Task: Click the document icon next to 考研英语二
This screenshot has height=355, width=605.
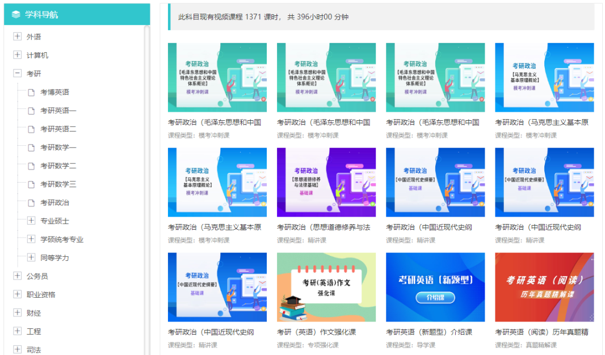Action: (32, 129)
